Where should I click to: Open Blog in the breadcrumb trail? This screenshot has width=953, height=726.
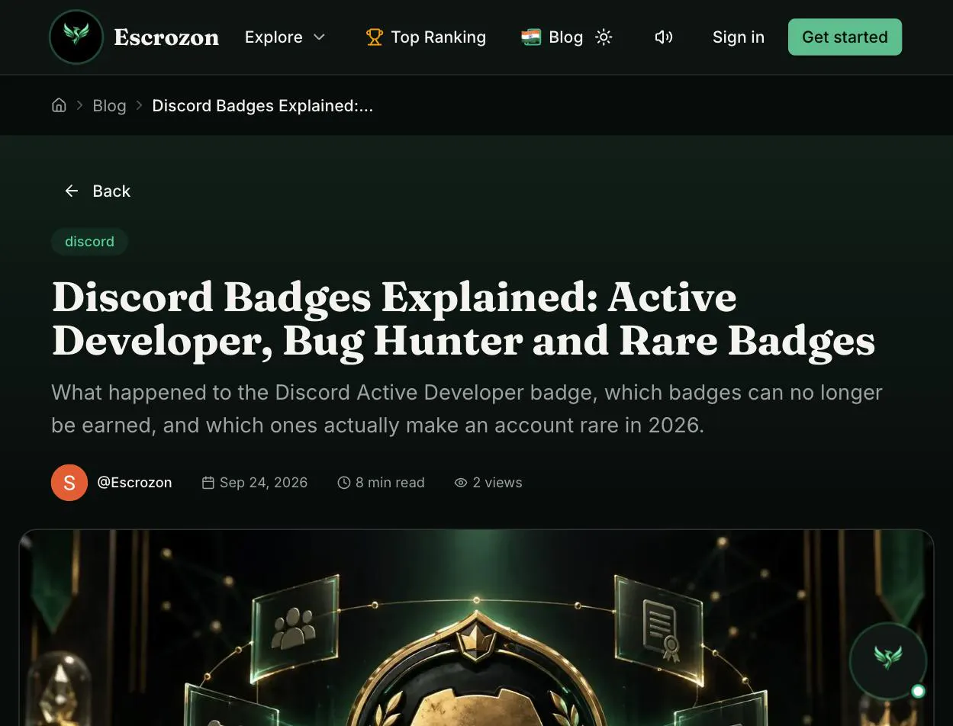(109, 105)
